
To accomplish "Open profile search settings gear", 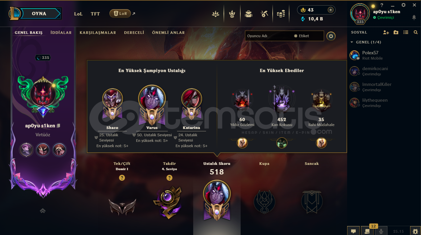I will 331,36.
